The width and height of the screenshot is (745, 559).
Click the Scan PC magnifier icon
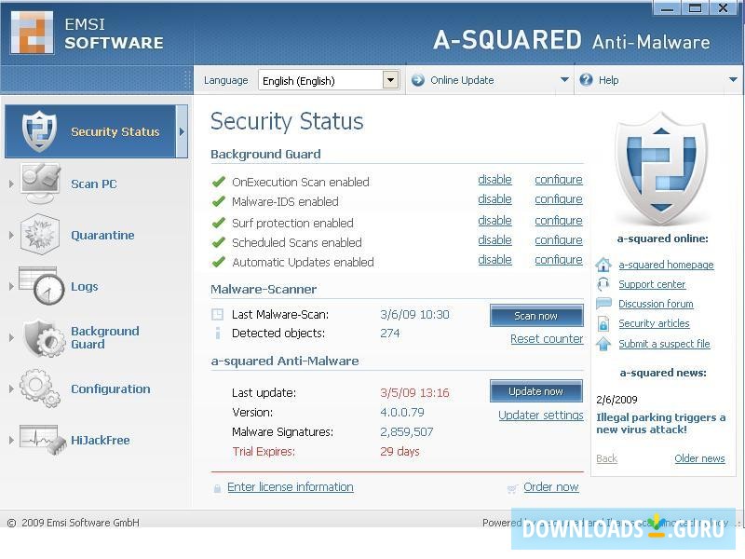[40, 183]
